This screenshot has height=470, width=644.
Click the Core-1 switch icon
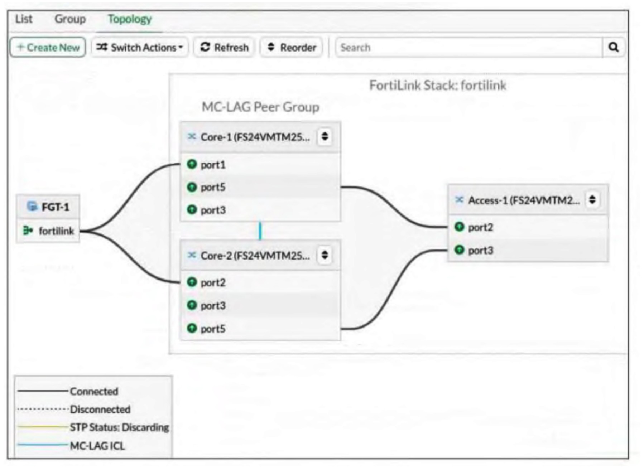[x=192, y=136]
